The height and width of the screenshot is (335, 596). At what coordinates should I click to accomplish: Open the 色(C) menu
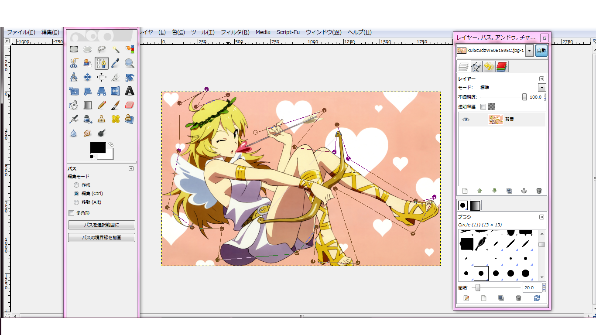tap(178, 32)
